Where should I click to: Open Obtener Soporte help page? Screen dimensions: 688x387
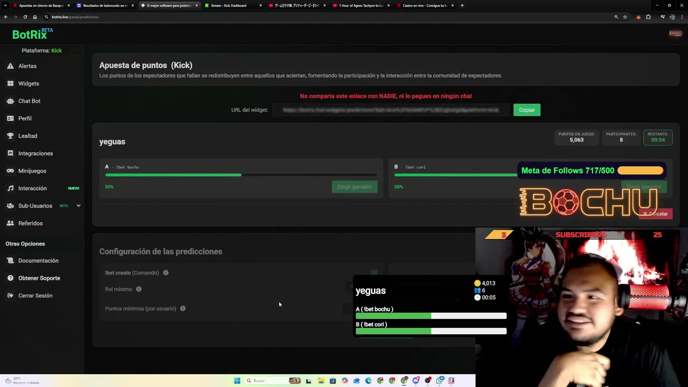click(39, 278)
